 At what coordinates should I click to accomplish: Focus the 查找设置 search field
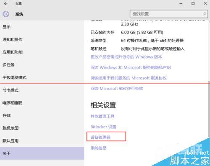pyautogui.click(x=169, y=14)
